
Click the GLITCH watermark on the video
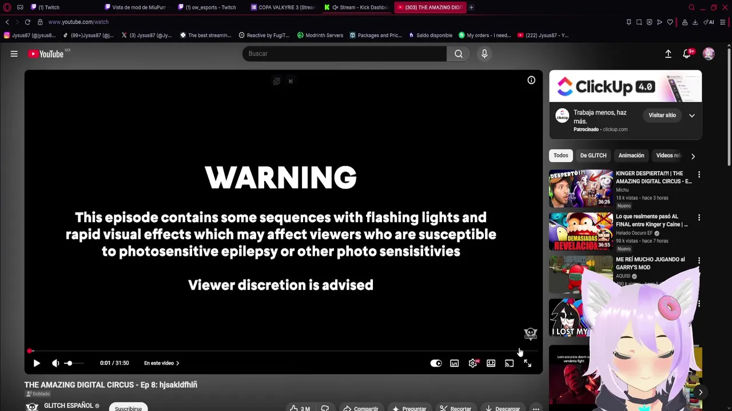[x=531, y=333]
